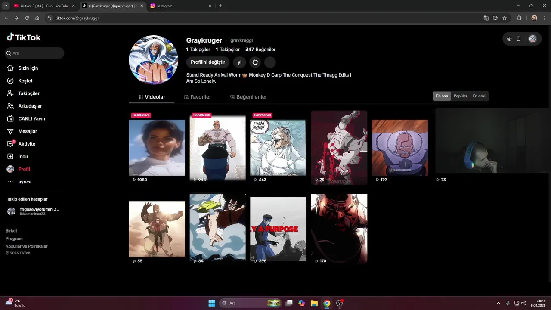Open the video with 170 views
Image resolution: width=551 pixels, height=310 pixels.
[339, 228]
